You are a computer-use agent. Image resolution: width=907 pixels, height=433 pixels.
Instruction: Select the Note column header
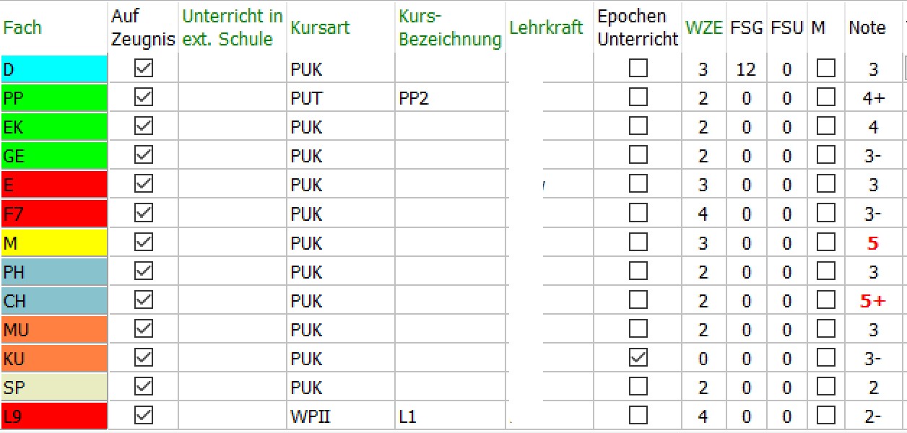coord(867,28)
